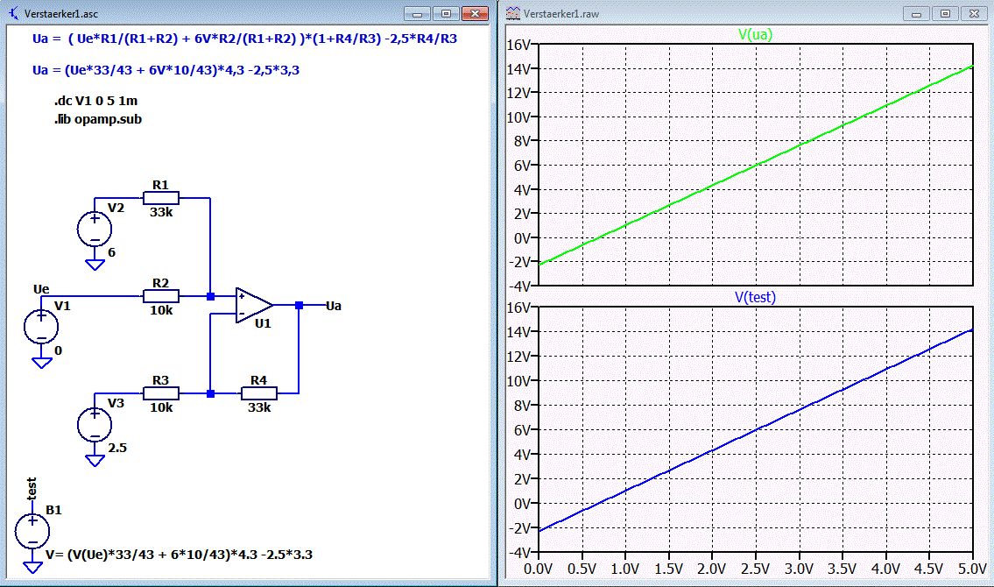Select resistor R3 10k
This screenshot has width=994, height=587.
(x=161, y=393)
